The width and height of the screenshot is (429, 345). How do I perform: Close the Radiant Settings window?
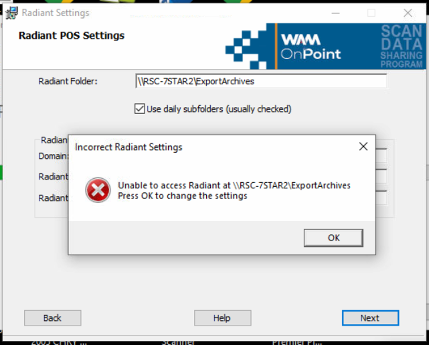[x=407, y=13]
